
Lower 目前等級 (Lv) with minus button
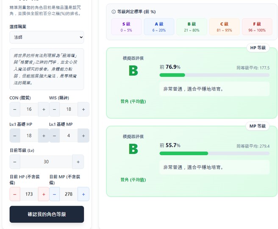[x=15, y=162]
